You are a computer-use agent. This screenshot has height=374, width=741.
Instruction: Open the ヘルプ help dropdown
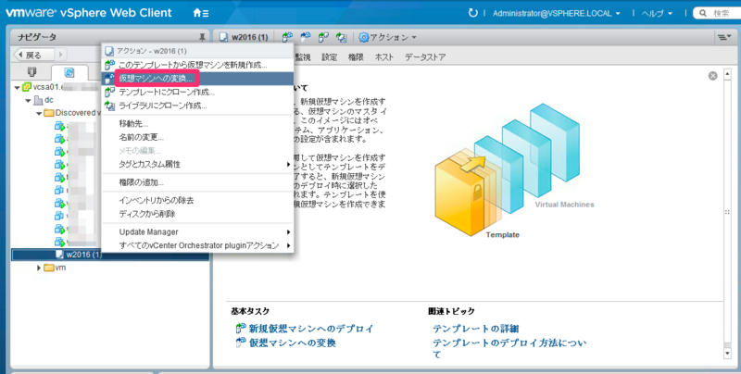(657, 13)
